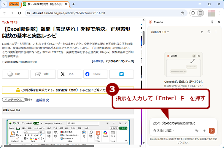Click the orange Claude tab group label
Screen dimensions: 224x148
tap(14, 4)
